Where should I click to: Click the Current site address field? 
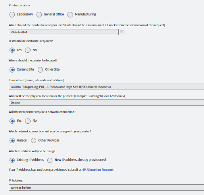106,87
